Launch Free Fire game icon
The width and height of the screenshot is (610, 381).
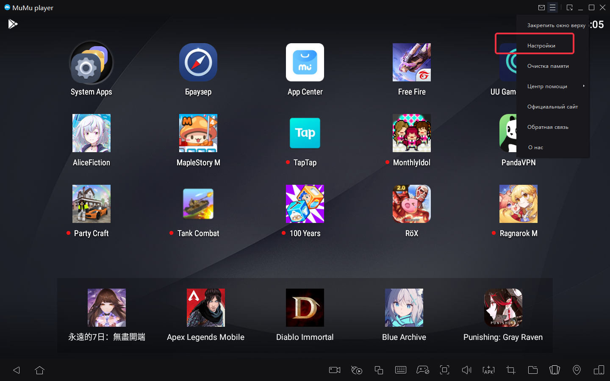click(x=412, y=62)
